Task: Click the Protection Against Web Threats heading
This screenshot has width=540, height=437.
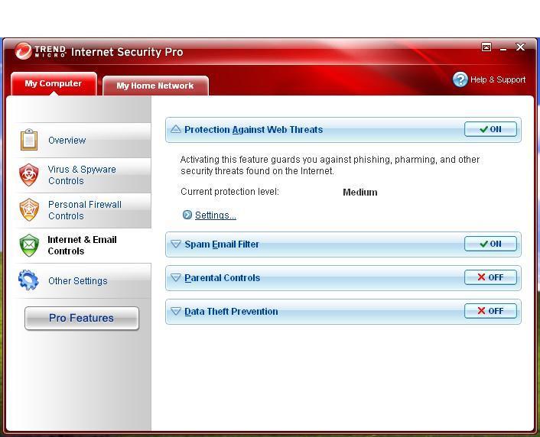Action: (253, 129)
